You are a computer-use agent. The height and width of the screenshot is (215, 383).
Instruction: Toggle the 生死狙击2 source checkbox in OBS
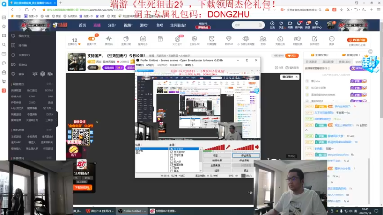(172, 152)
